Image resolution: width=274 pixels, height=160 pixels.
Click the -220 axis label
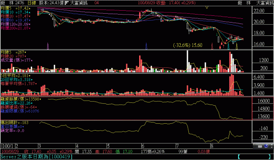263,137
